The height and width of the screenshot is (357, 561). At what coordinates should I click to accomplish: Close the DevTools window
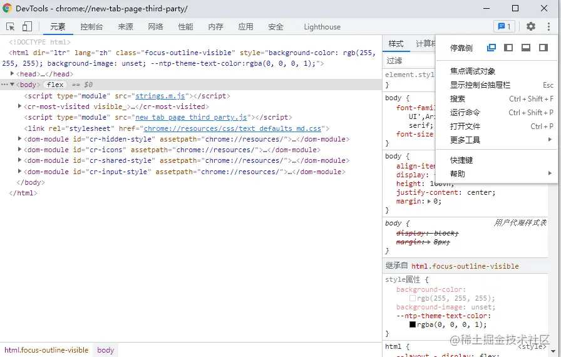pyautogui.click(x=544, y=8)
